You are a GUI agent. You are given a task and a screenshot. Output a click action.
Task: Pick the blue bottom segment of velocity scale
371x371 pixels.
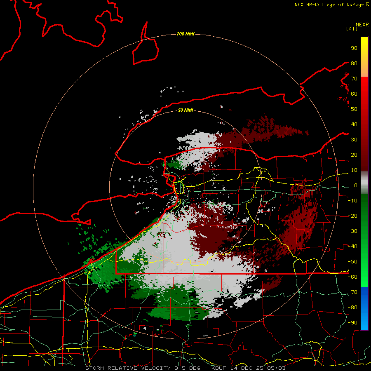click(x=364, y=308)
